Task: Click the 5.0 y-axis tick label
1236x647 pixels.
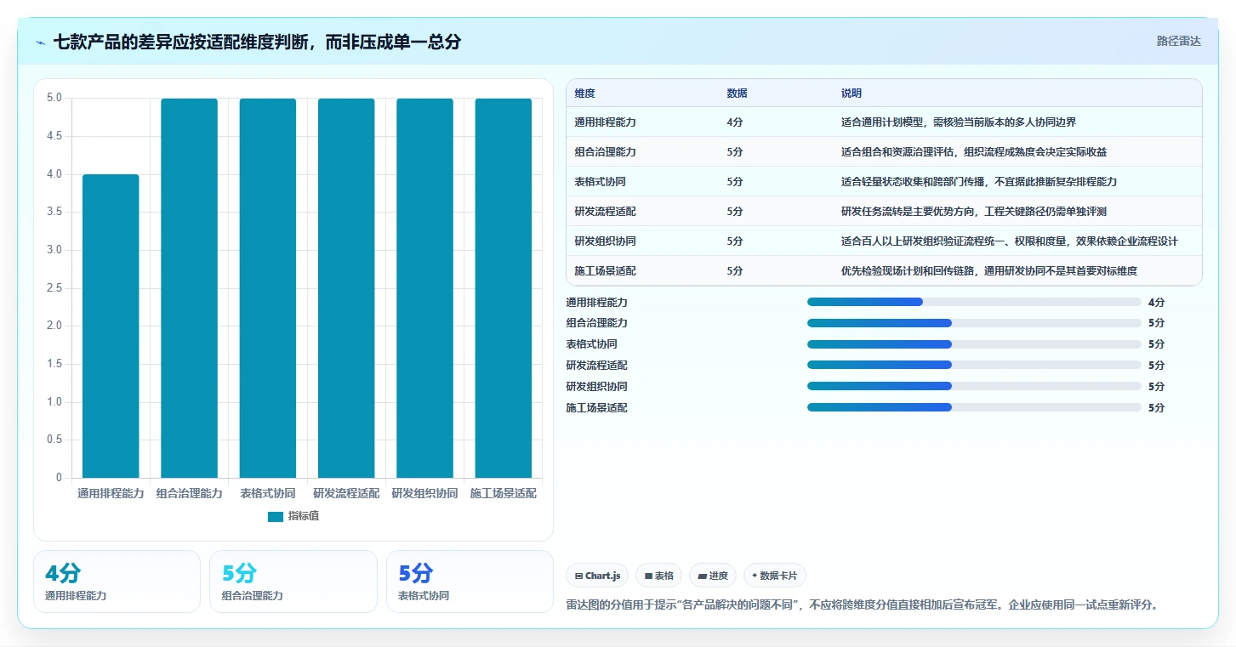Action: click(x=54, y=98)
